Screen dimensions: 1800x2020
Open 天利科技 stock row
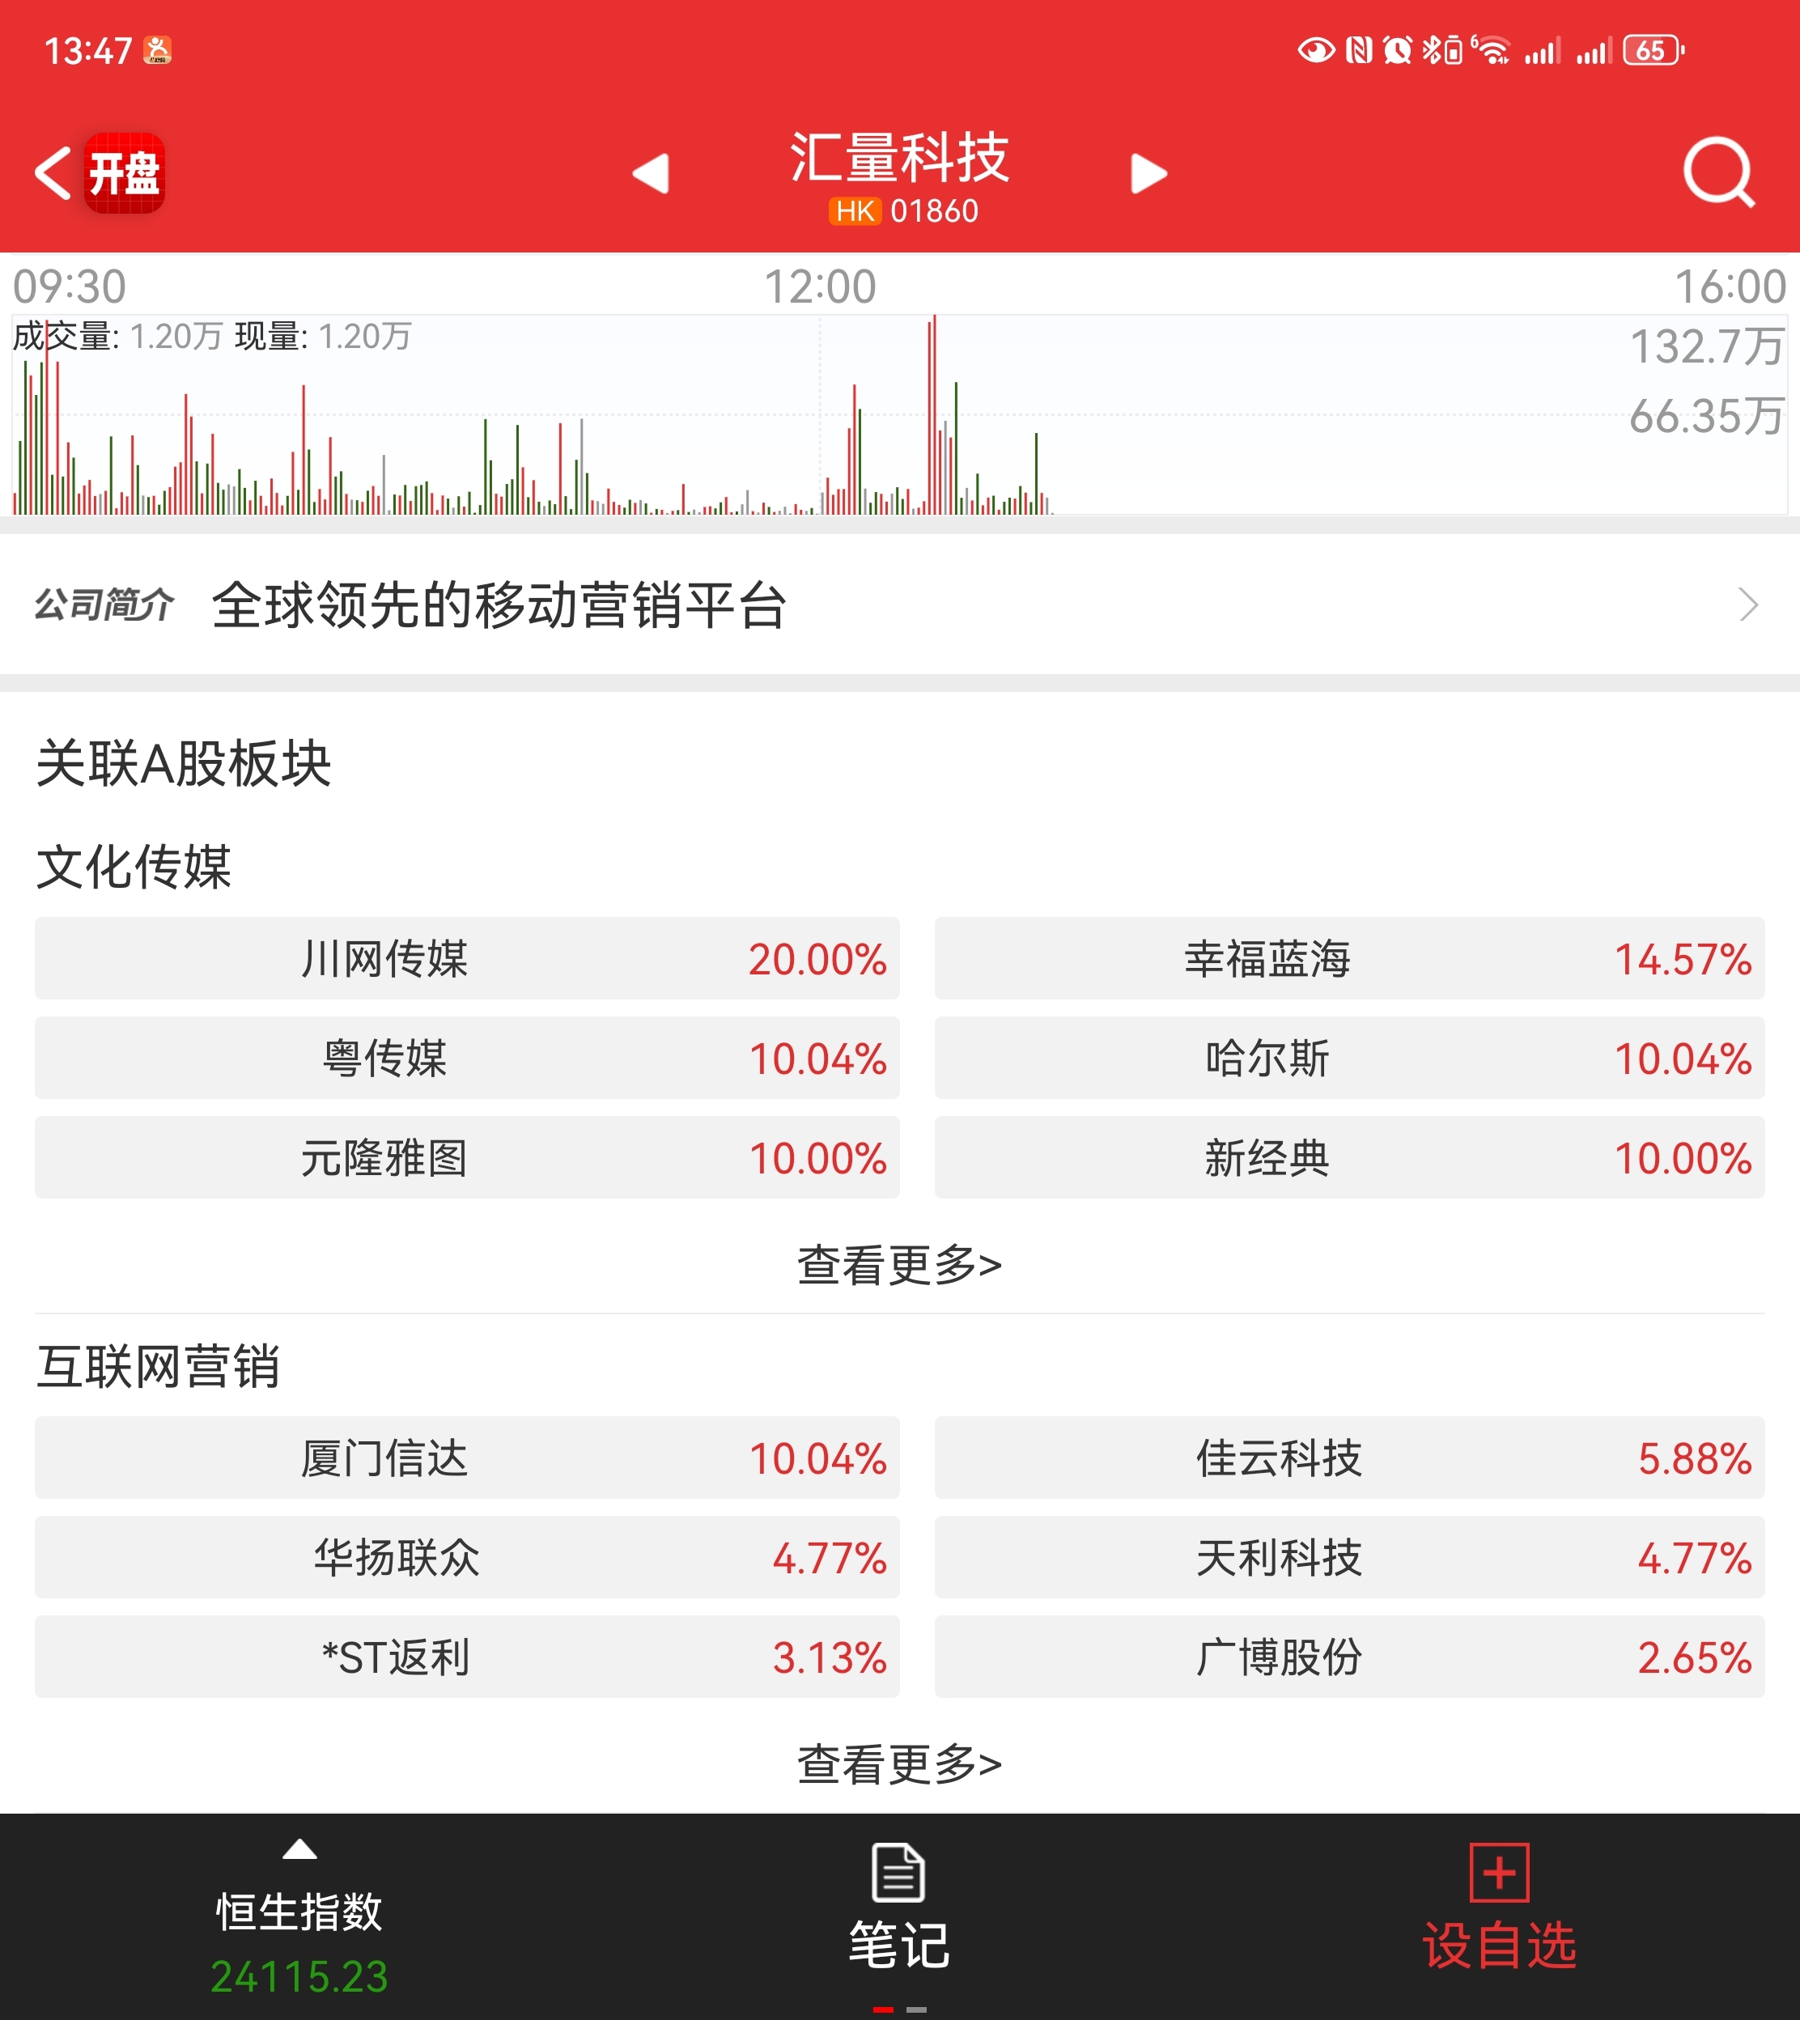click(1349, 1557)
